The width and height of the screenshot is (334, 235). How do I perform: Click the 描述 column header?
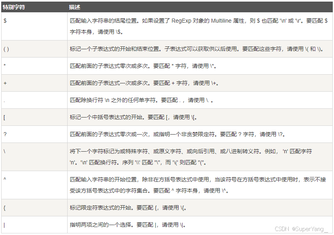click(x=200, y=7)
